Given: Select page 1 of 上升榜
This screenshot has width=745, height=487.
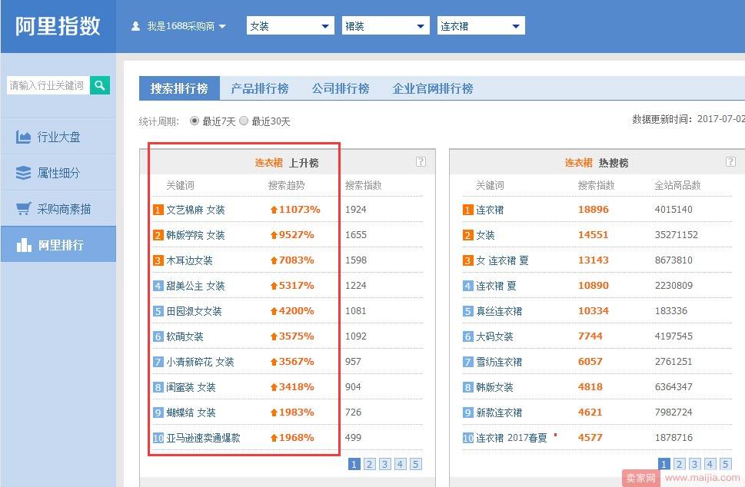Looking at the screenshot, I should pyautogui.click(x=354, y=464).
